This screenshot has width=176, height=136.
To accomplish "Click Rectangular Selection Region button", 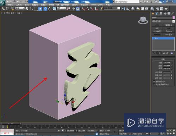I will pyautogui.click(x=36, y=9).
